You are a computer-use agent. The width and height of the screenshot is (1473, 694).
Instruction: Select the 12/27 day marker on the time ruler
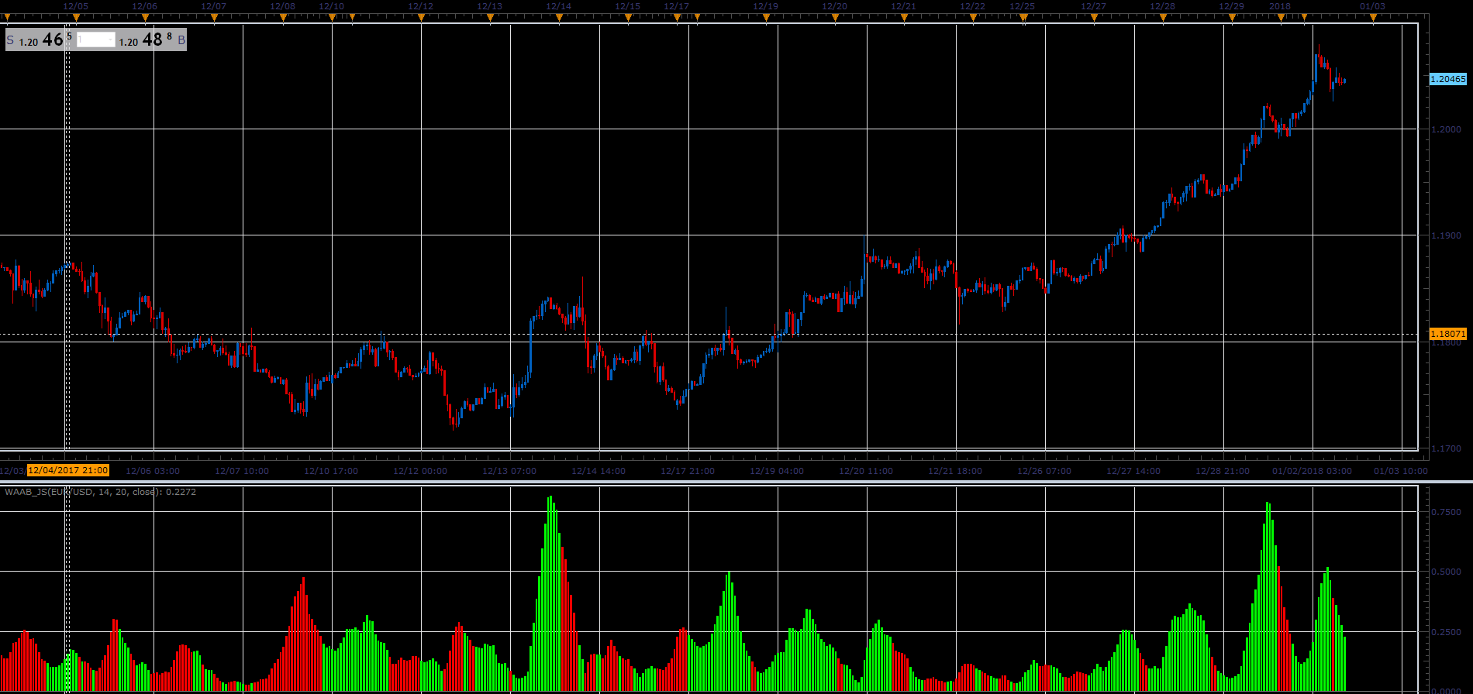[x=1094, y=16]
